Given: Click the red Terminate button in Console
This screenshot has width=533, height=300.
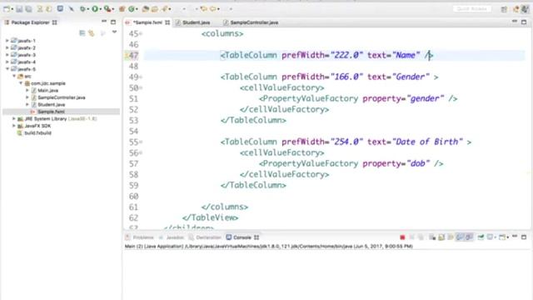Looking at the screenshot, I should [x=402, y=237].
